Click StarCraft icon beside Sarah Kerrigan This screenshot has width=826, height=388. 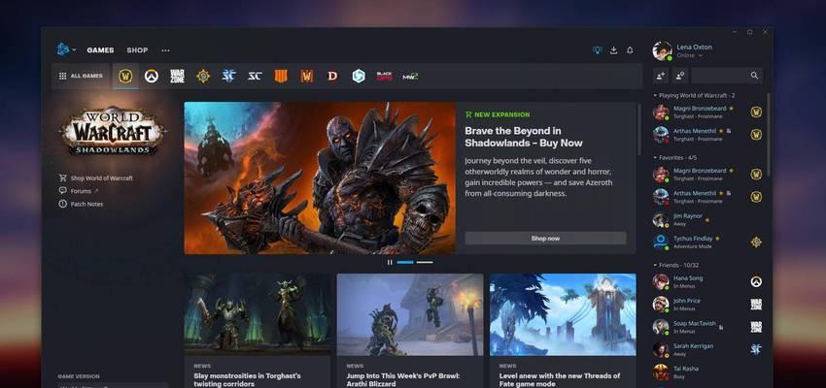756,349
